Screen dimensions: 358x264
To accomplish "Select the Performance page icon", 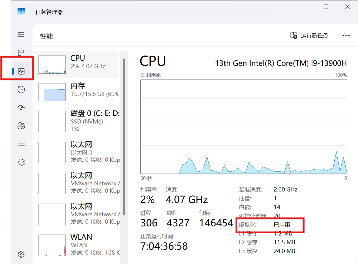I will 21,71.
